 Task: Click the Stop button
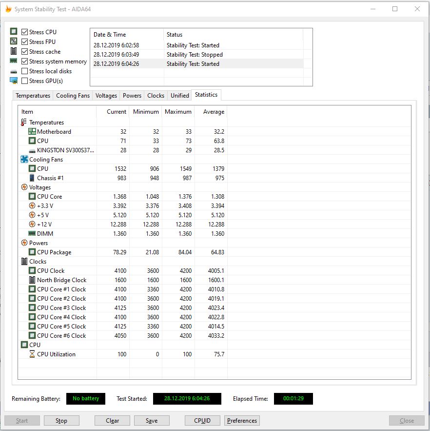[61, 421]
